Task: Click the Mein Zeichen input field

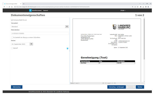Action: [40, 34]
